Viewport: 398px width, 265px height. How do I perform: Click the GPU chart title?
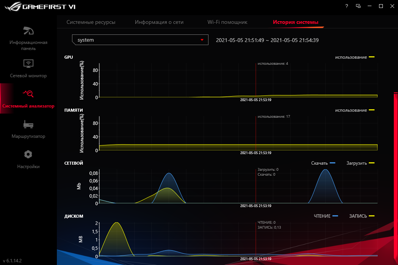click(69, 57)
